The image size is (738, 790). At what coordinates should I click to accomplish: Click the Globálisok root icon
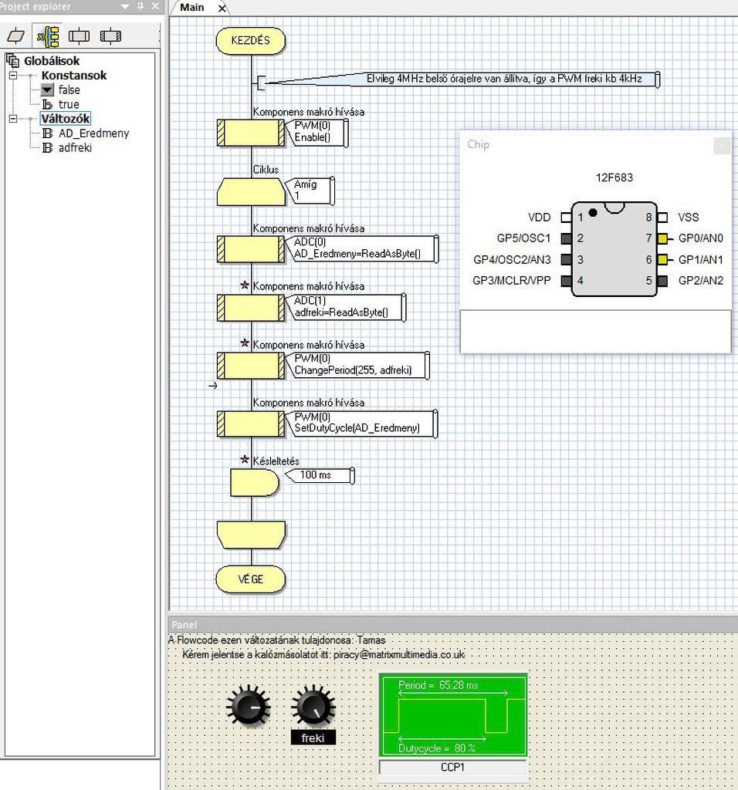click(x=13, y=60)
